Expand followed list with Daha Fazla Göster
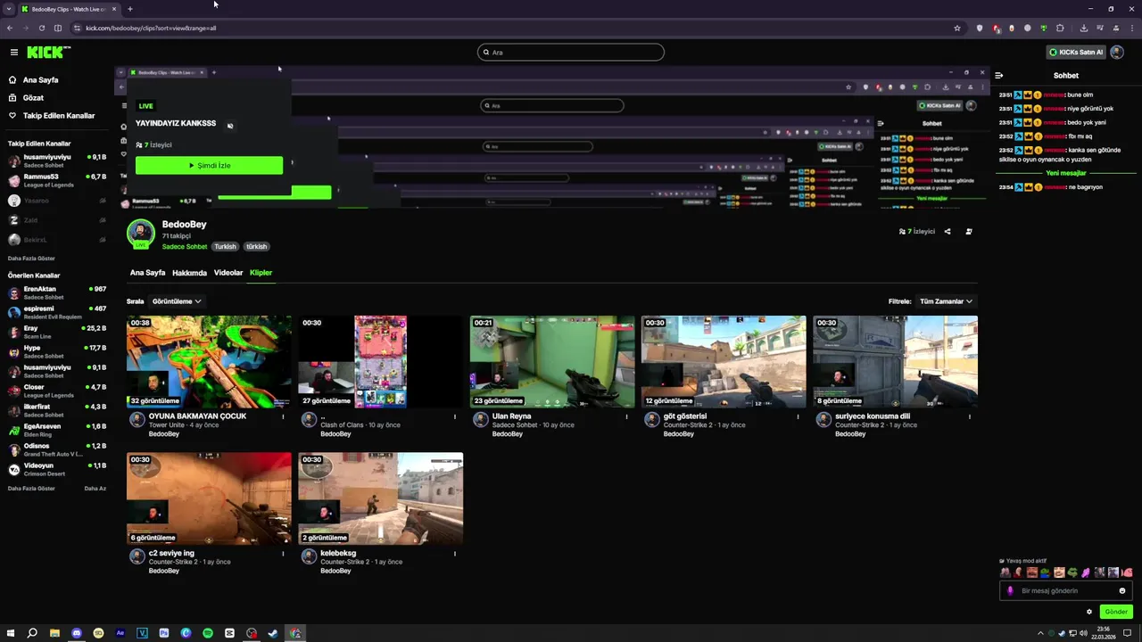 pyautogui.click(x=31, y=259)
